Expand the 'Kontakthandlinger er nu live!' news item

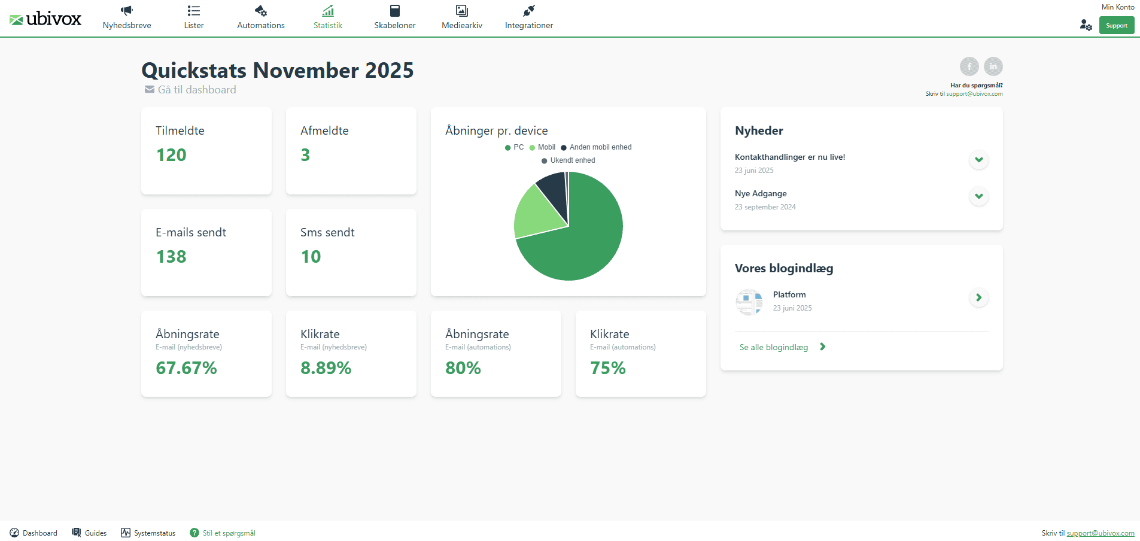point(979,160)
